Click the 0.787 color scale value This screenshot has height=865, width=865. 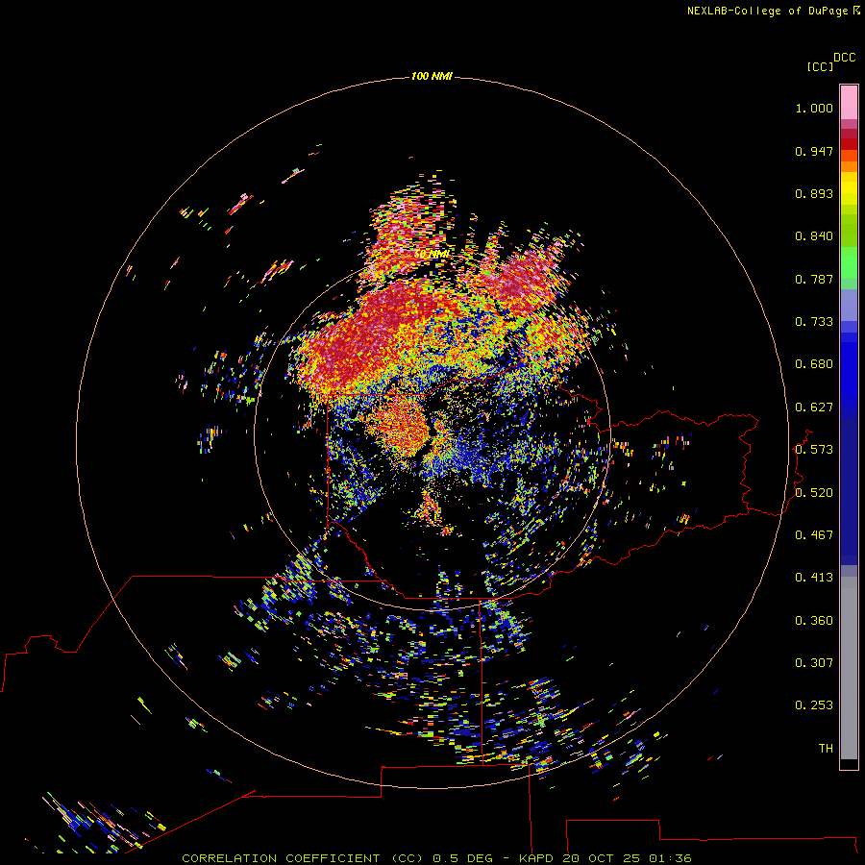814,279
